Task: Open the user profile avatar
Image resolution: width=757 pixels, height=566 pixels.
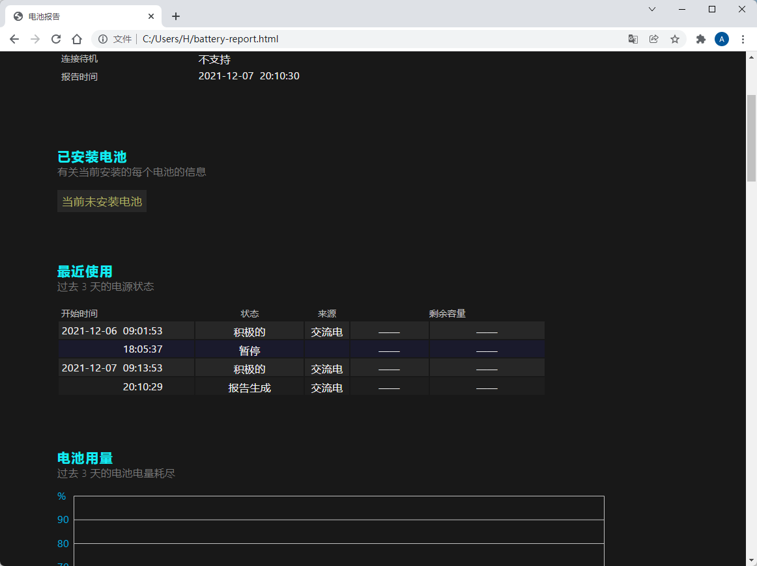Action: [x=722, y=39]
